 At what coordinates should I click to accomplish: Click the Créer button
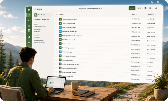coord(132,8)
